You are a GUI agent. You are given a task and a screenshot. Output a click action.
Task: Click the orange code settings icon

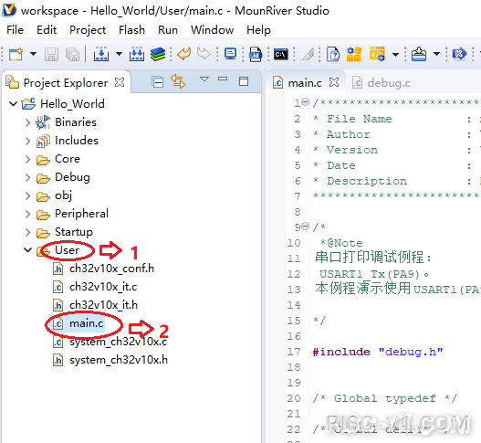pos(377,54)
